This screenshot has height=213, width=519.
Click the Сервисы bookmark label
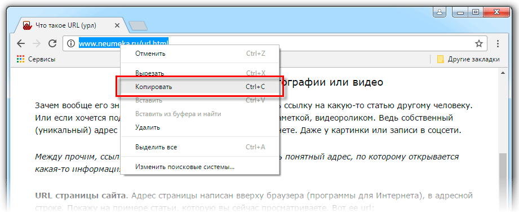tap(42, 59)
